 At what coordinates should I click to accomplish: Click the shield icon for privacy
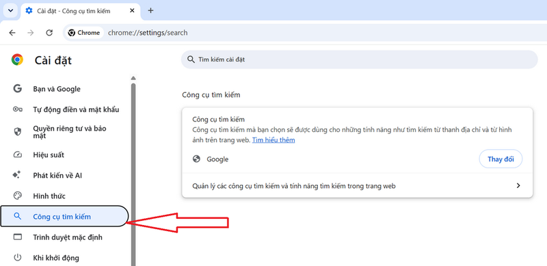(x=18, y=131)
